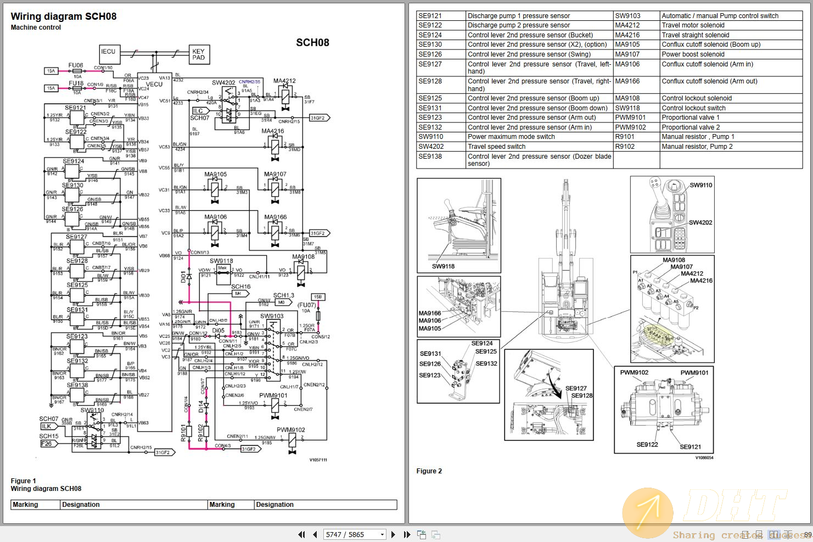Click the 'Proportional valve 1' cell
Viewport: 813px width, 542px height.
point(731,118)
